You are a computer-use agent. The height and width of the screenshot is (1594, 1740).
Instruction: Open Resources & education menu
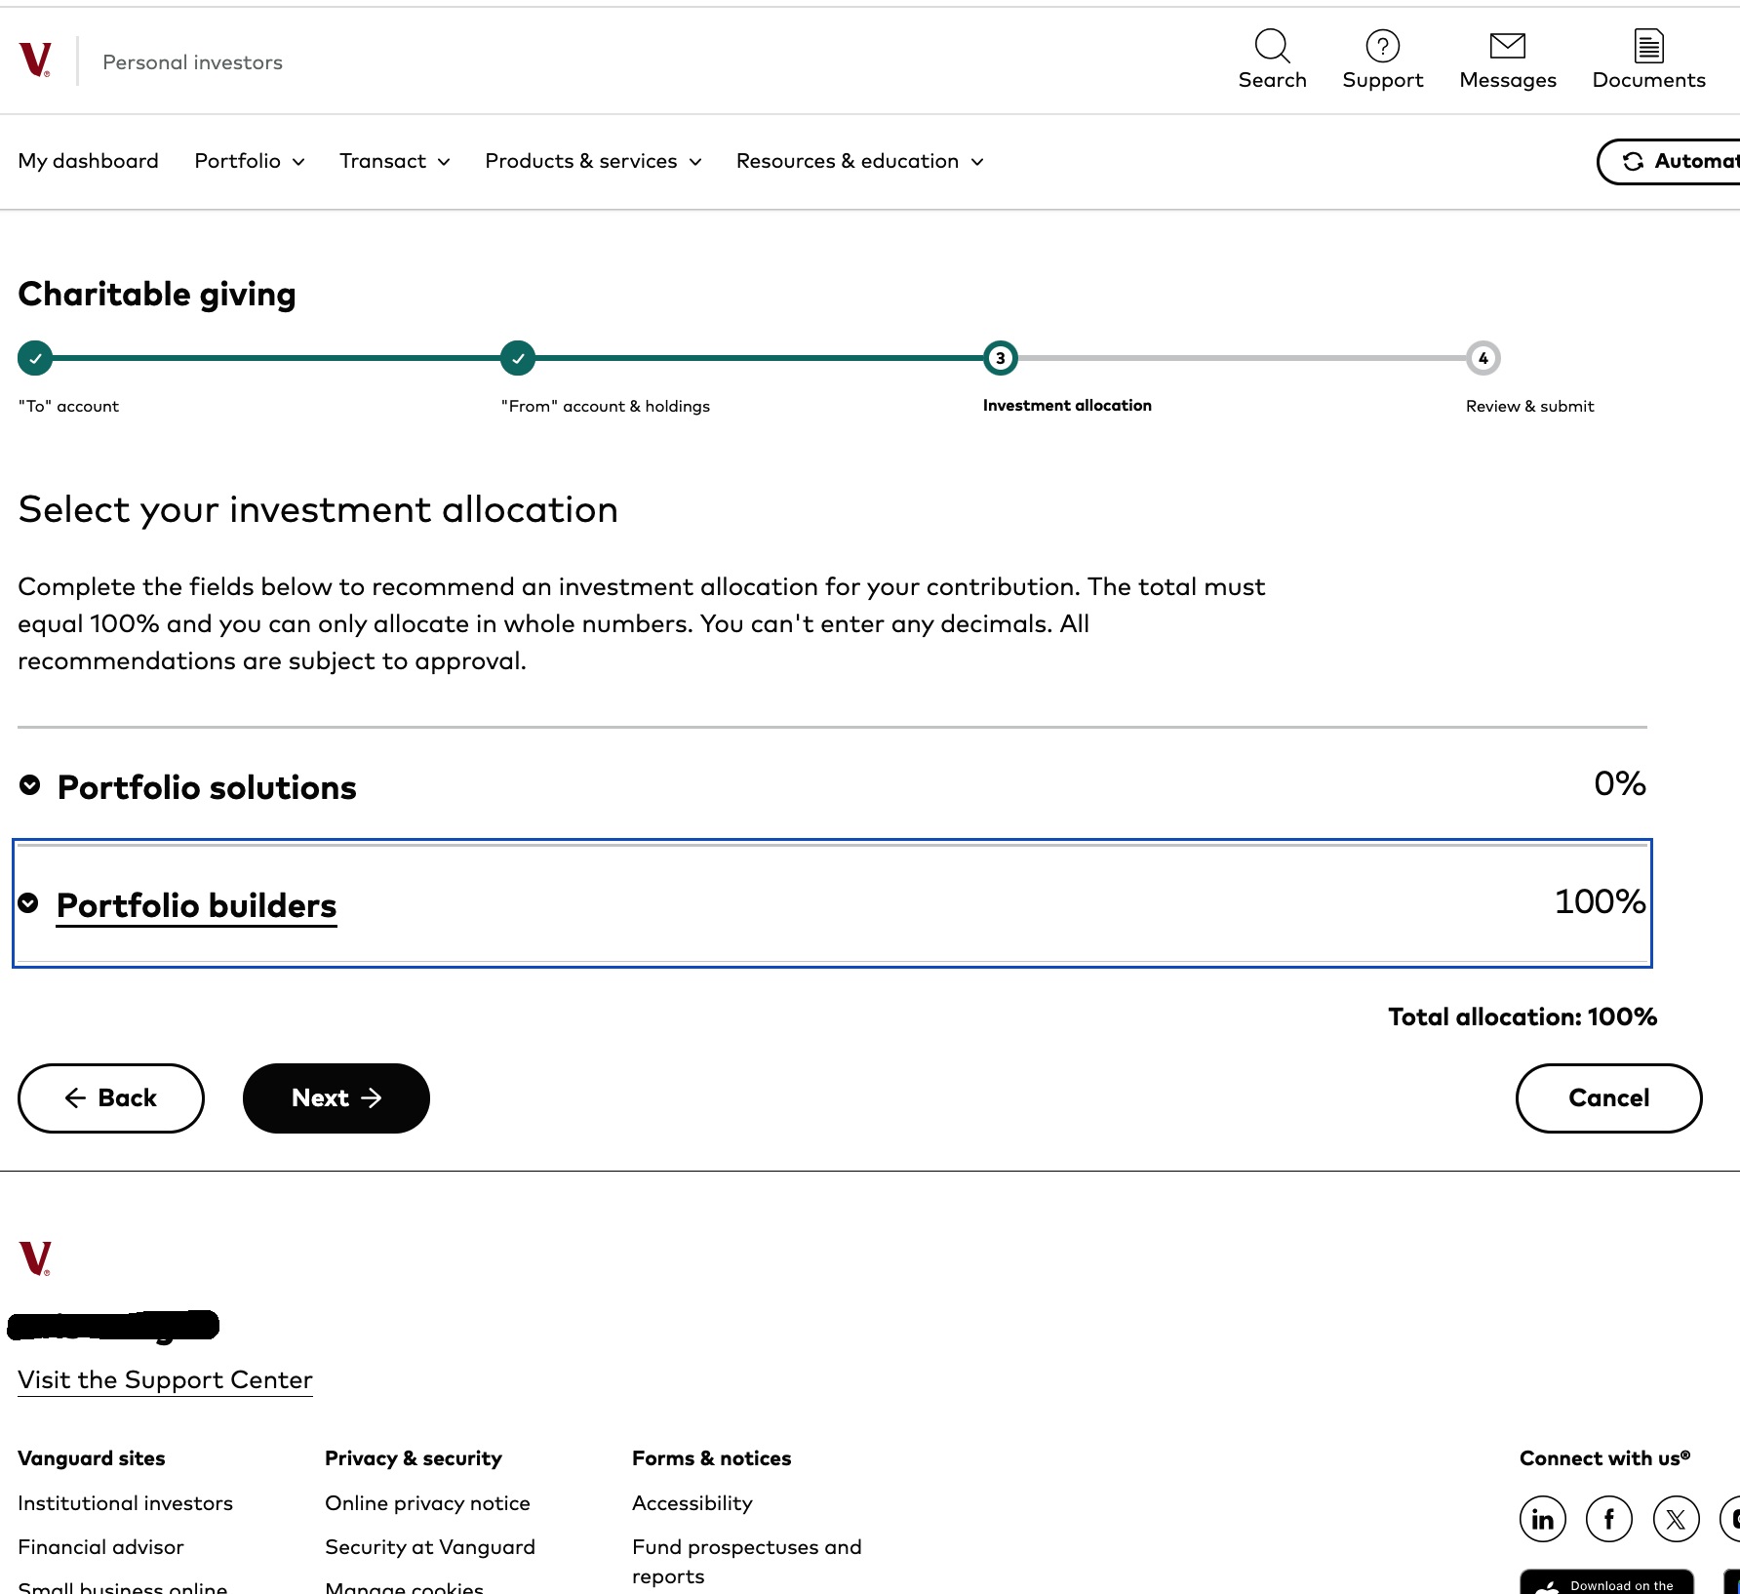[x=859, y=161]
